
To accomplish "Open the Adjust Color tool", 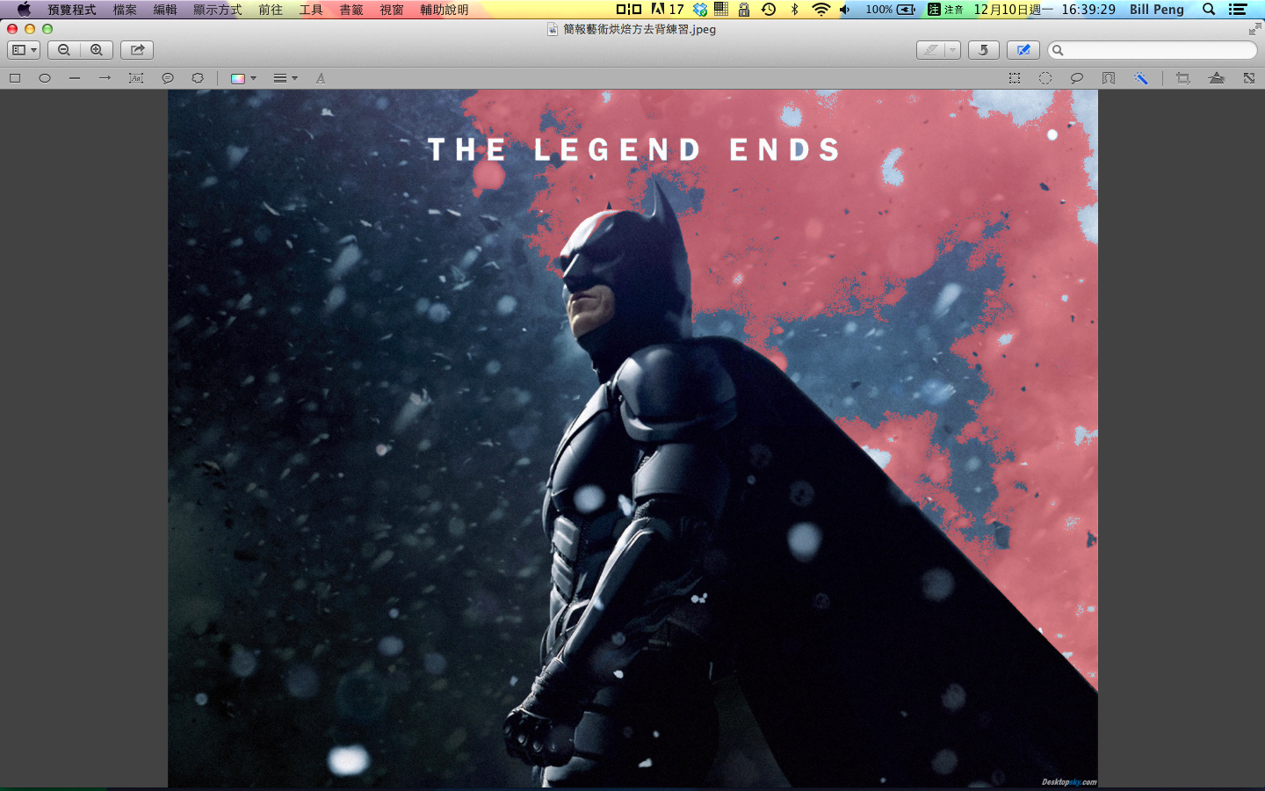I will point(1217,78).
